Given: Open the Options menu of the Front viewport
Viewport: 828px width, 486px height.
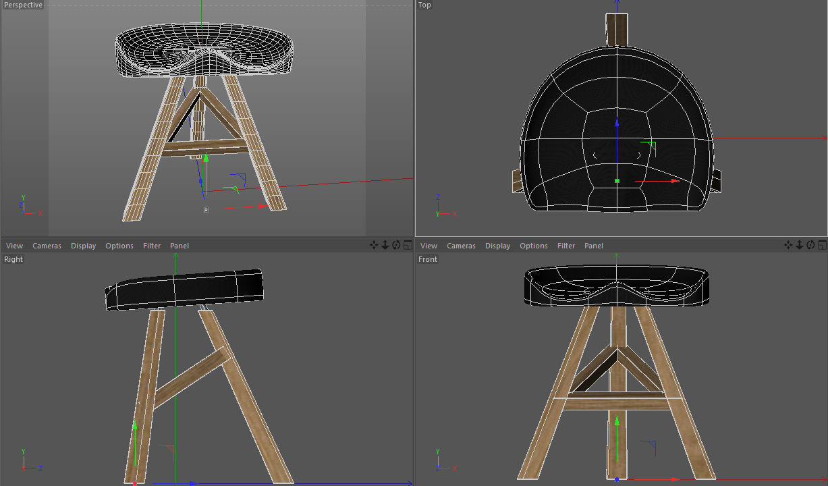Looking at the screenshot, I should coord(534,246).
